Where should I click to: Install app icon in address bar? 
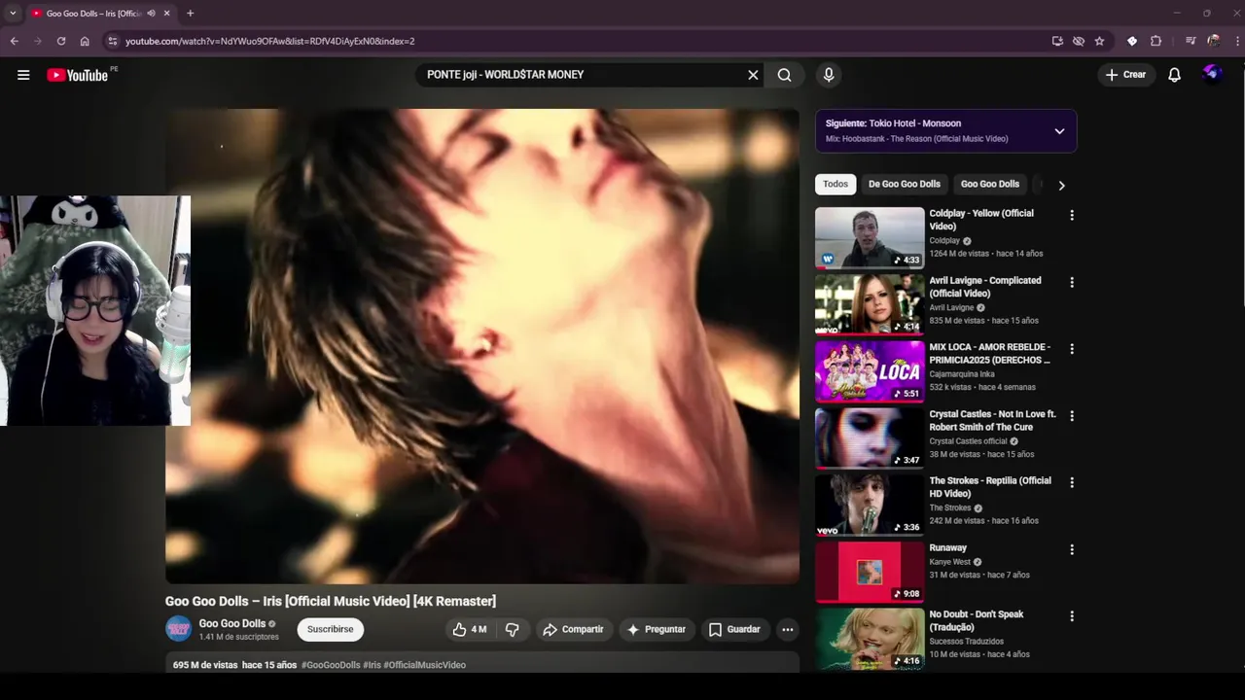click(x=1057, y=41)
